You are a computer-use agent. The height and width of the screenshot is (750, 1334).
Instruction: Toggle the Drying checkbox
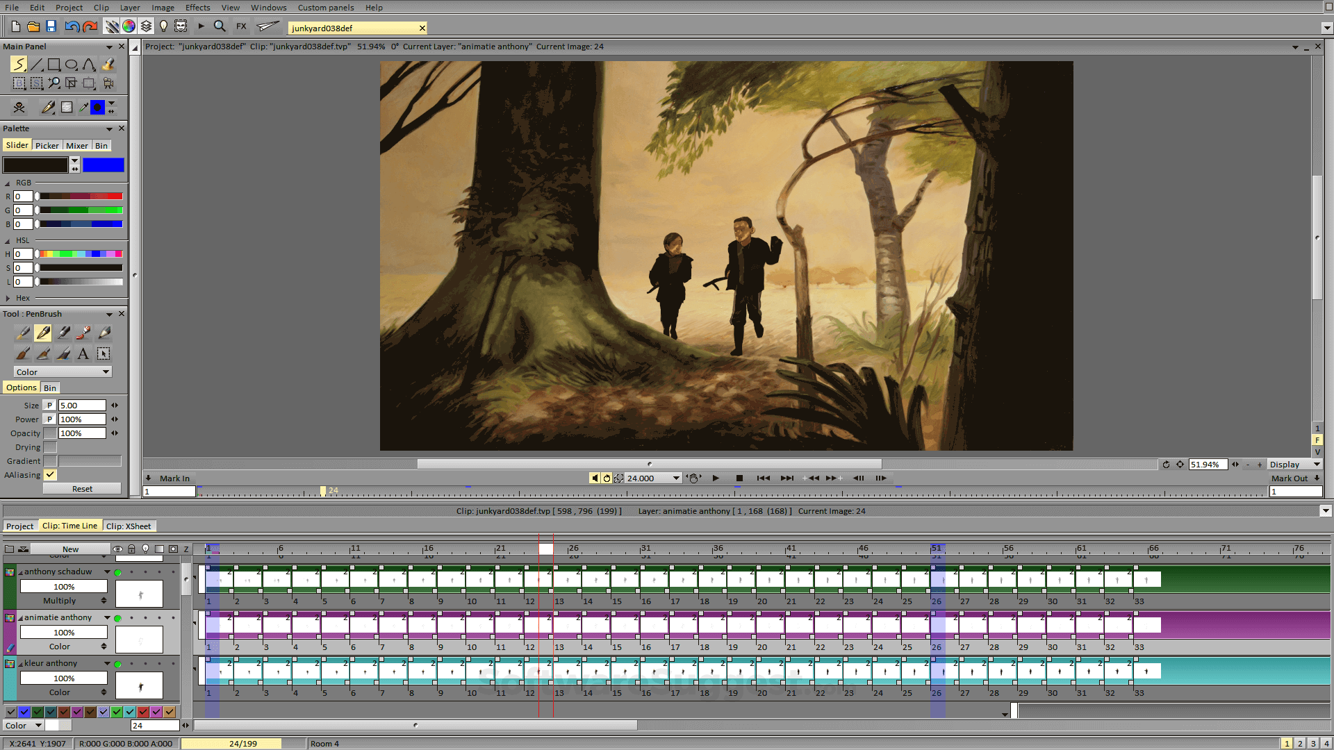click(x=50, y=447)
